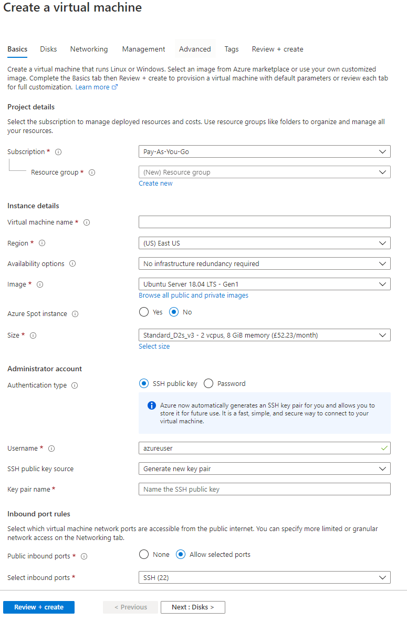The height and width of the screenshot is (621, 407).
Task: Select None for public inbound ports
Action: [x=144, y=555]
